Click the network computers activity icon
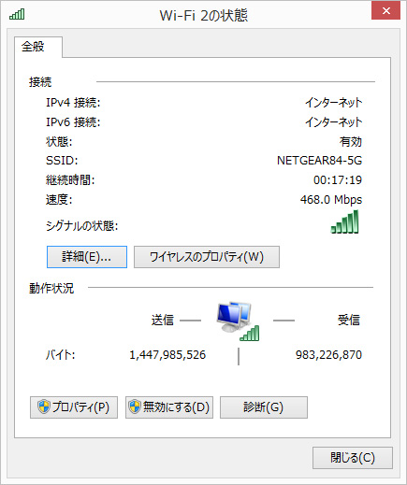Viewport: 407px width, 485px height. [x=238, y=321]
